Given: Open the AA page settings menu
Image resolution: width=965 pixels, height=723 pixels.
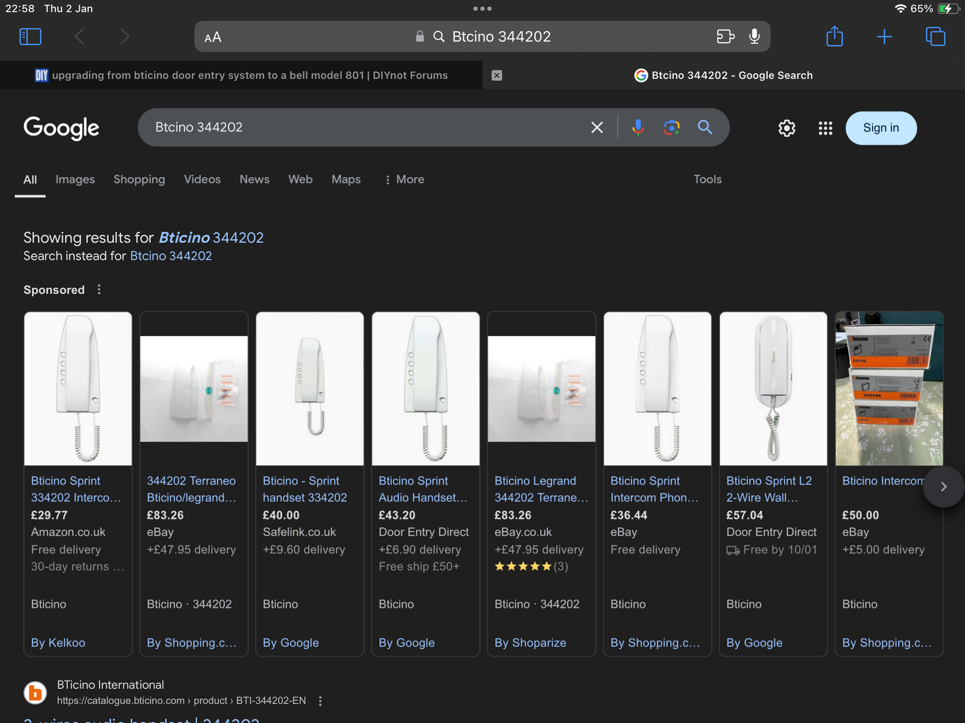Looking at the screenshot, I should (213, 37).
